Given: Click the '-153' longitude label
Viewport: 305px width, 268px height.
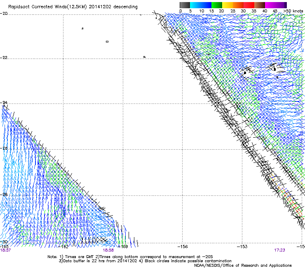Looking at the screenshot, I should coord(242,247).
